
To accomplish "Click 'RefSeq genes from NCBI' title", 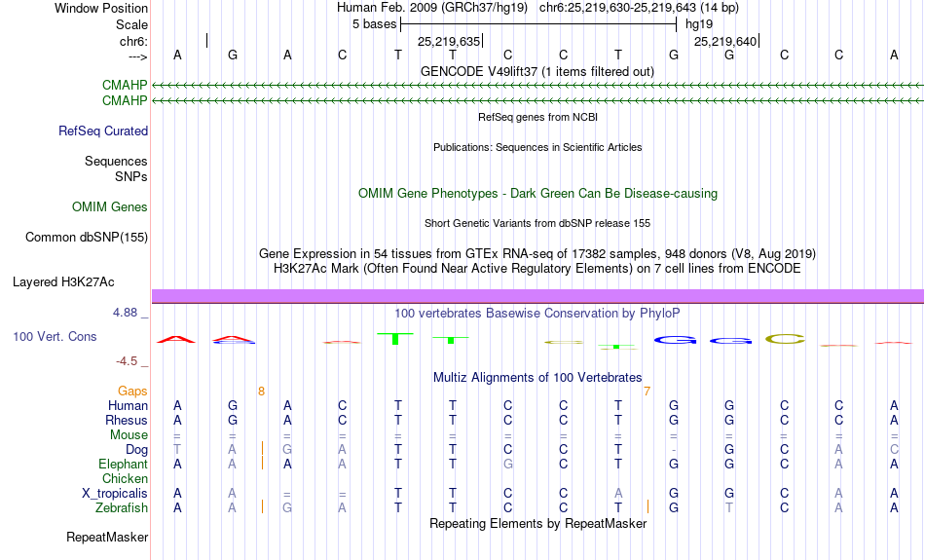I will pyautogui.click(x=537, y=117).
